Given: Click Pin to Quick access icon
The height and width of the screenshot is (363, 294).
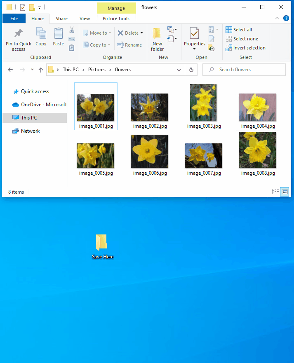Looking at the screenshot, I should [18, 34].
